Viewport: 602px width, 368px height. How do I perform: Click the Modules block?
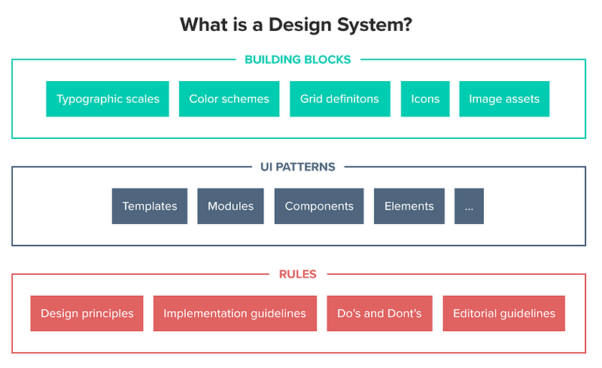[x=230, y=207]
